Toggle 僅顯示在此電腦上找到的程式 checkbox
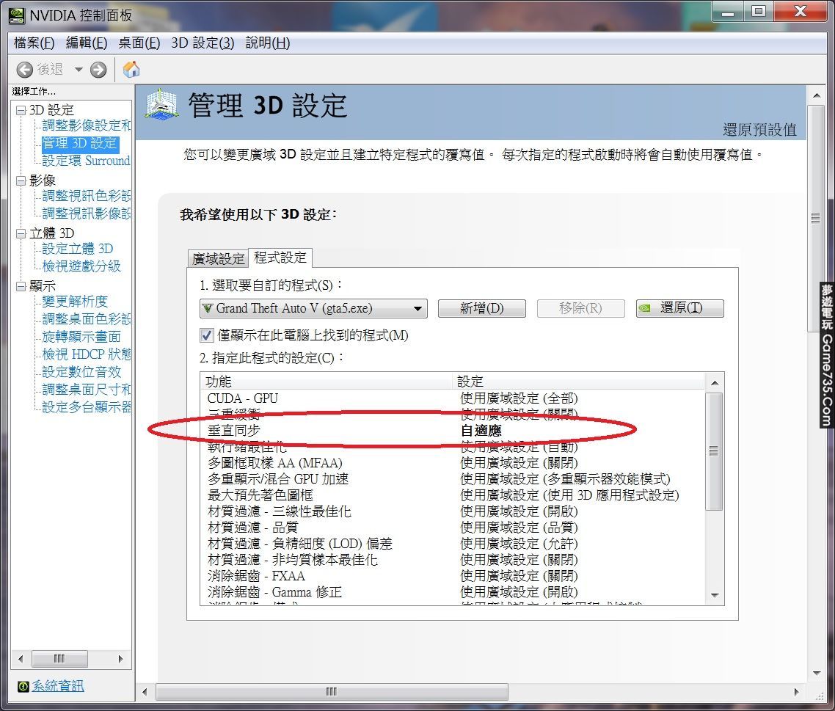This screenshot has width=835, height=711. [207, 335]
